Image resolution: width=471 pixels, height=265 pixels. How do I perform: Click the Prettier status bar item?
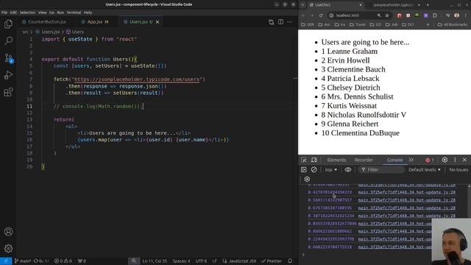point(272,261)
